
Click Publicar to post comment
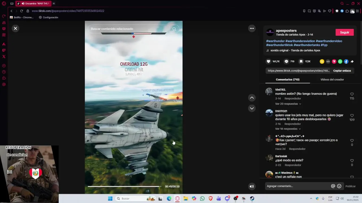(x=350, y=186)
